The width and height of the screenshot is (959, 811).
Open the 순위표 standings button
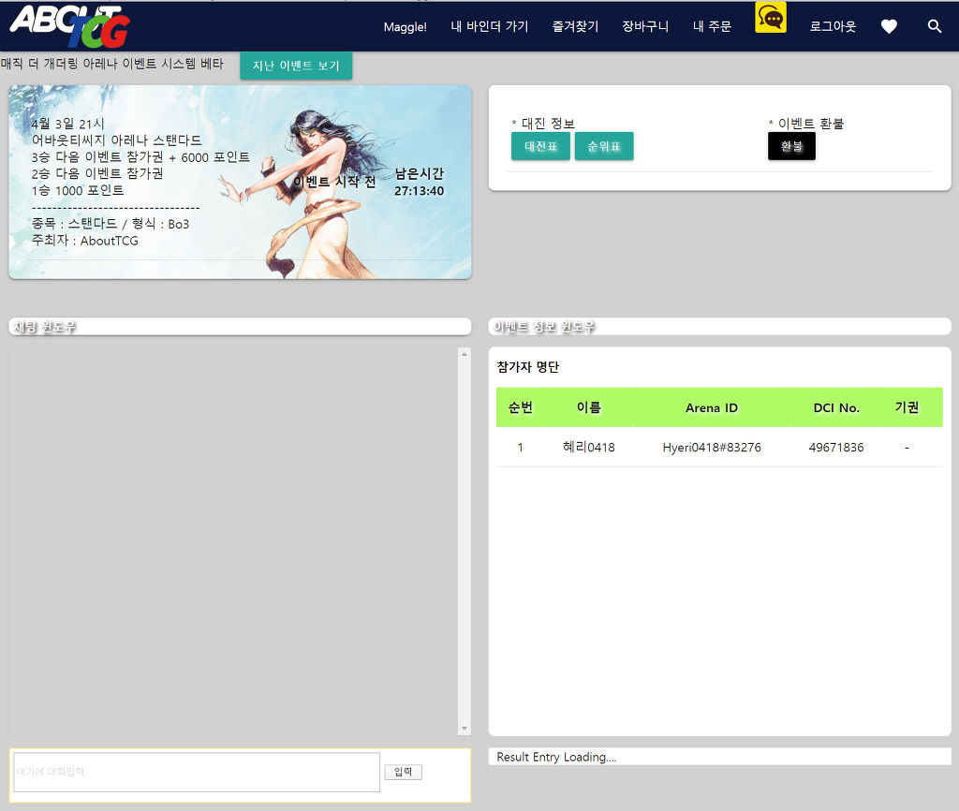coord(604,146)
